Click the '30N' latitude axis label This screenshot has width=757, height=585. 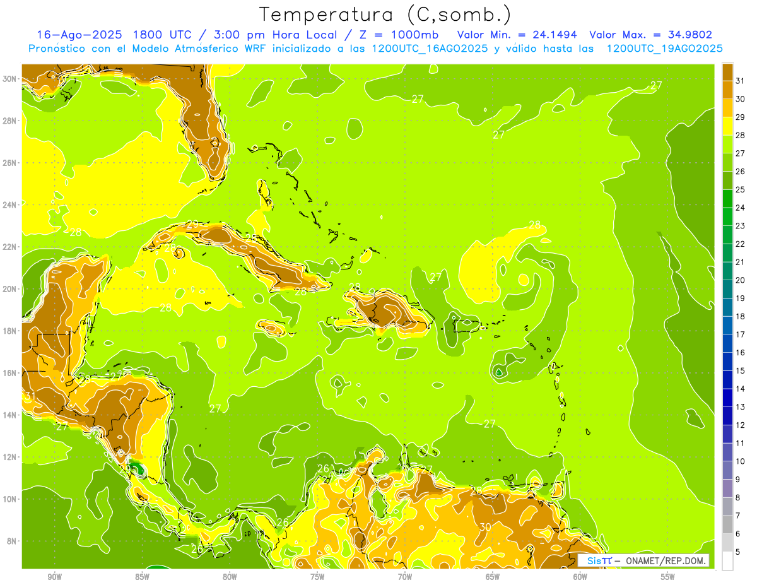pos(9,79)
